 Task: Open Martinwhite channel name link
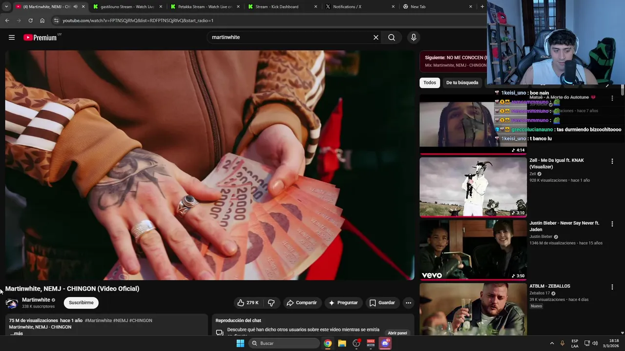[36, 300]
